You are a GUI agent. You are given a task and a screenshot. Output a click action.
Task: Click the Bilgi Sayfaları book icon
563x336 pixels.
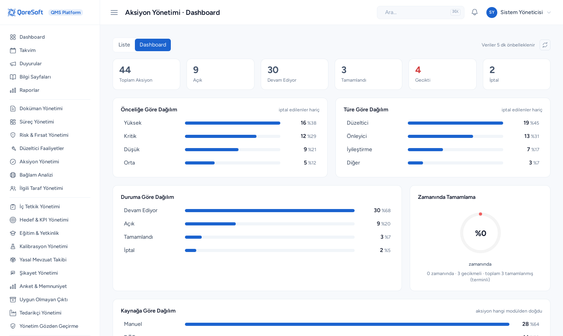13,77
